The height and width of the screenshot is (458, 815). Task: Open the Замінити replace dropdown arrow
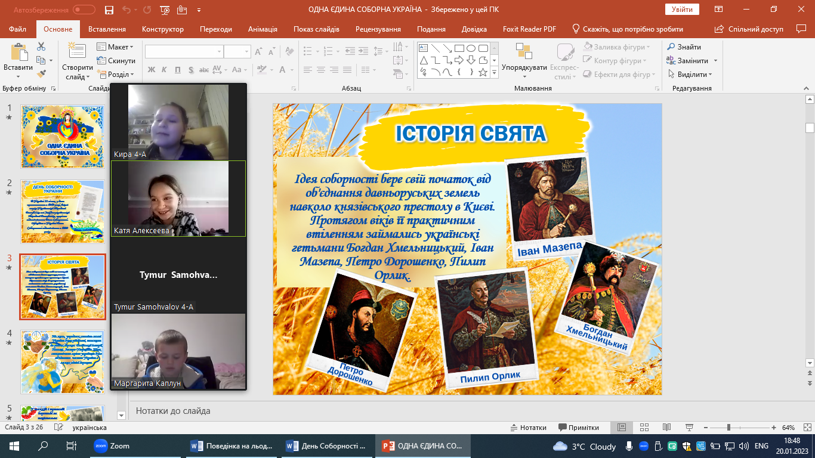pyautogui.click(x=715, y=60)
